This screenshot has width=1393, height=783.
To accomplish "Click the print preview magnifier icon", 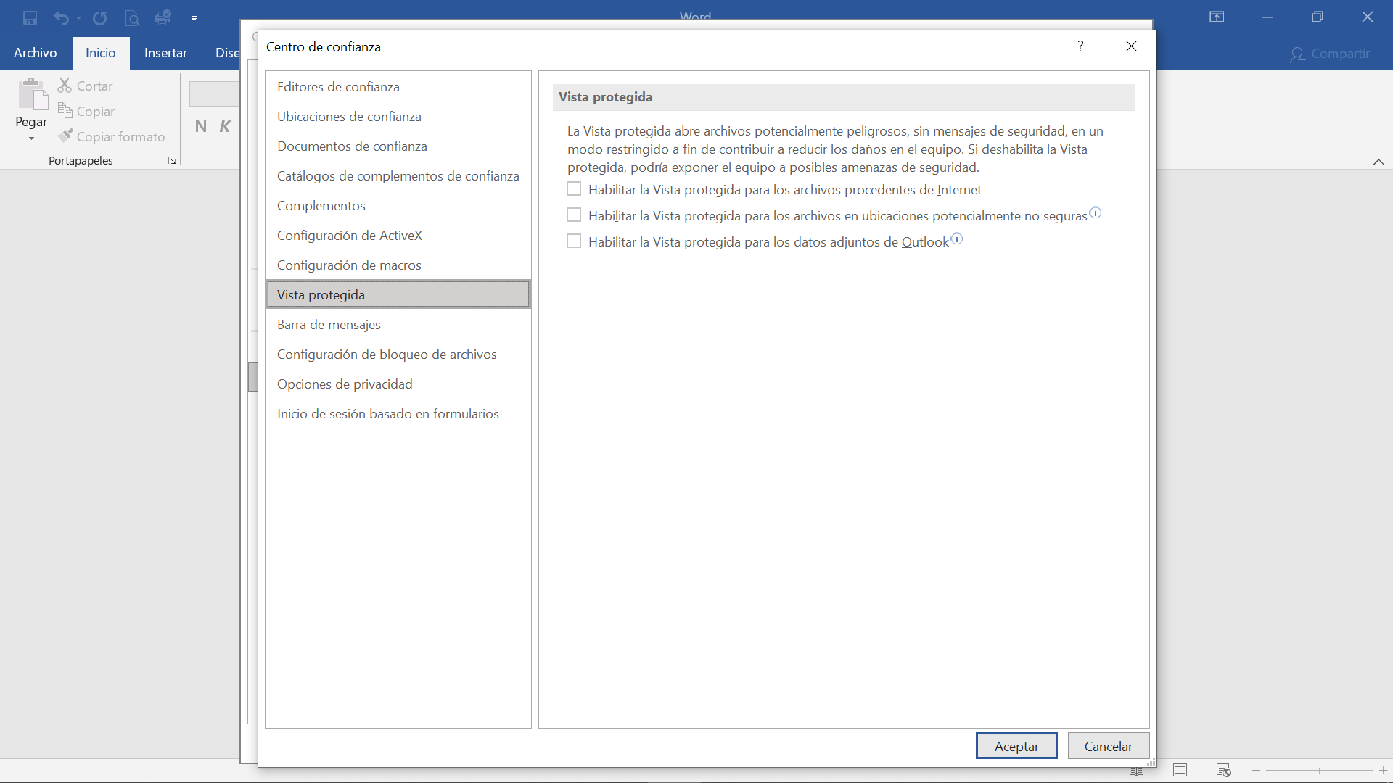I will [x=131, y=17].
